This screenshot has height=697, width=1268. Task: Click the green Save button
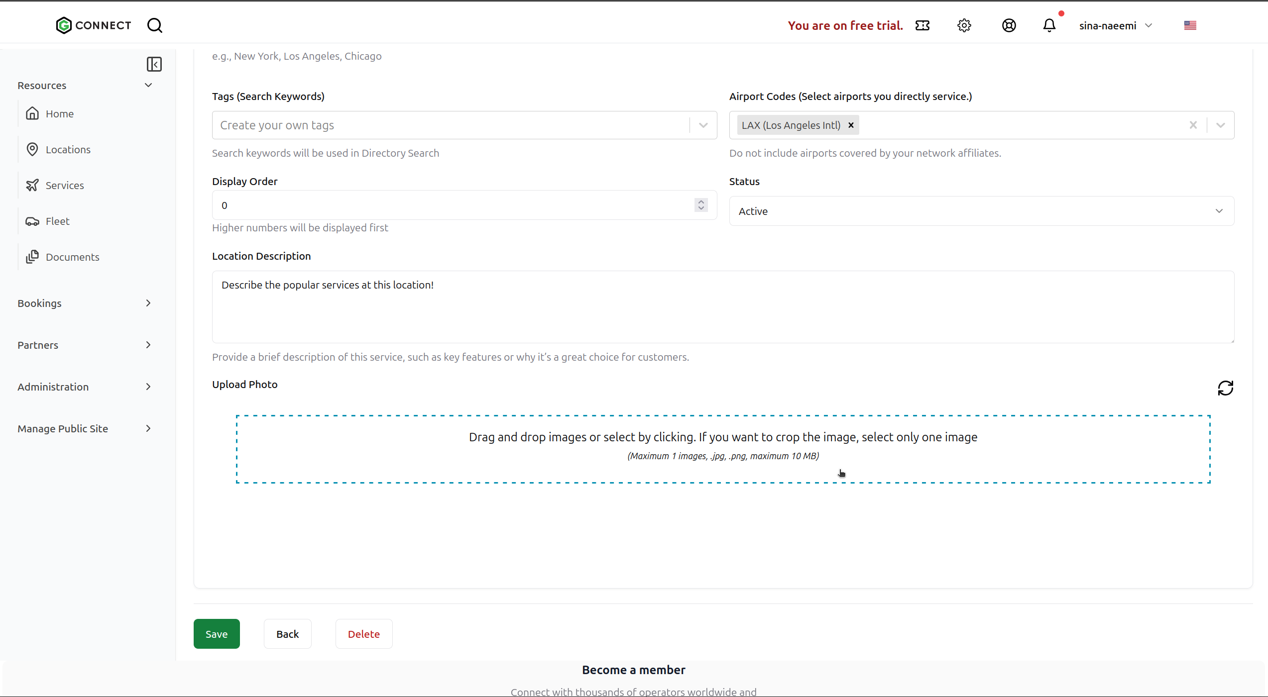(216, 634)
